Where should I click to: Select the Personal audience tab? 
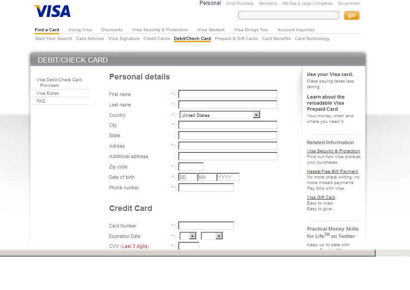(x=210, y=3)
